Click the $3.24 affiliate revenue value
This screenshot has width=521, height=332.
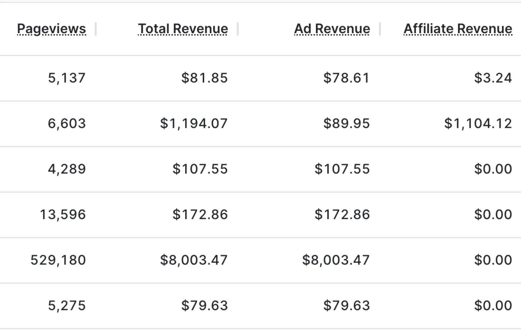[x=493, y=78]
